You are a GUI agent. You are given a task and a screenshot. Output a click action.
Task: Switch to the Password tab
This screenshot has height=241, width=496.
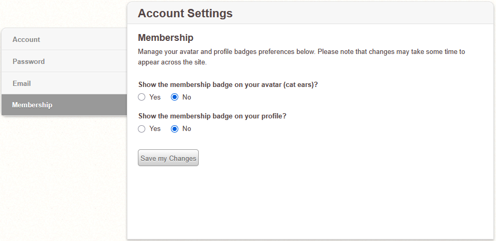(x=29, y=62)
